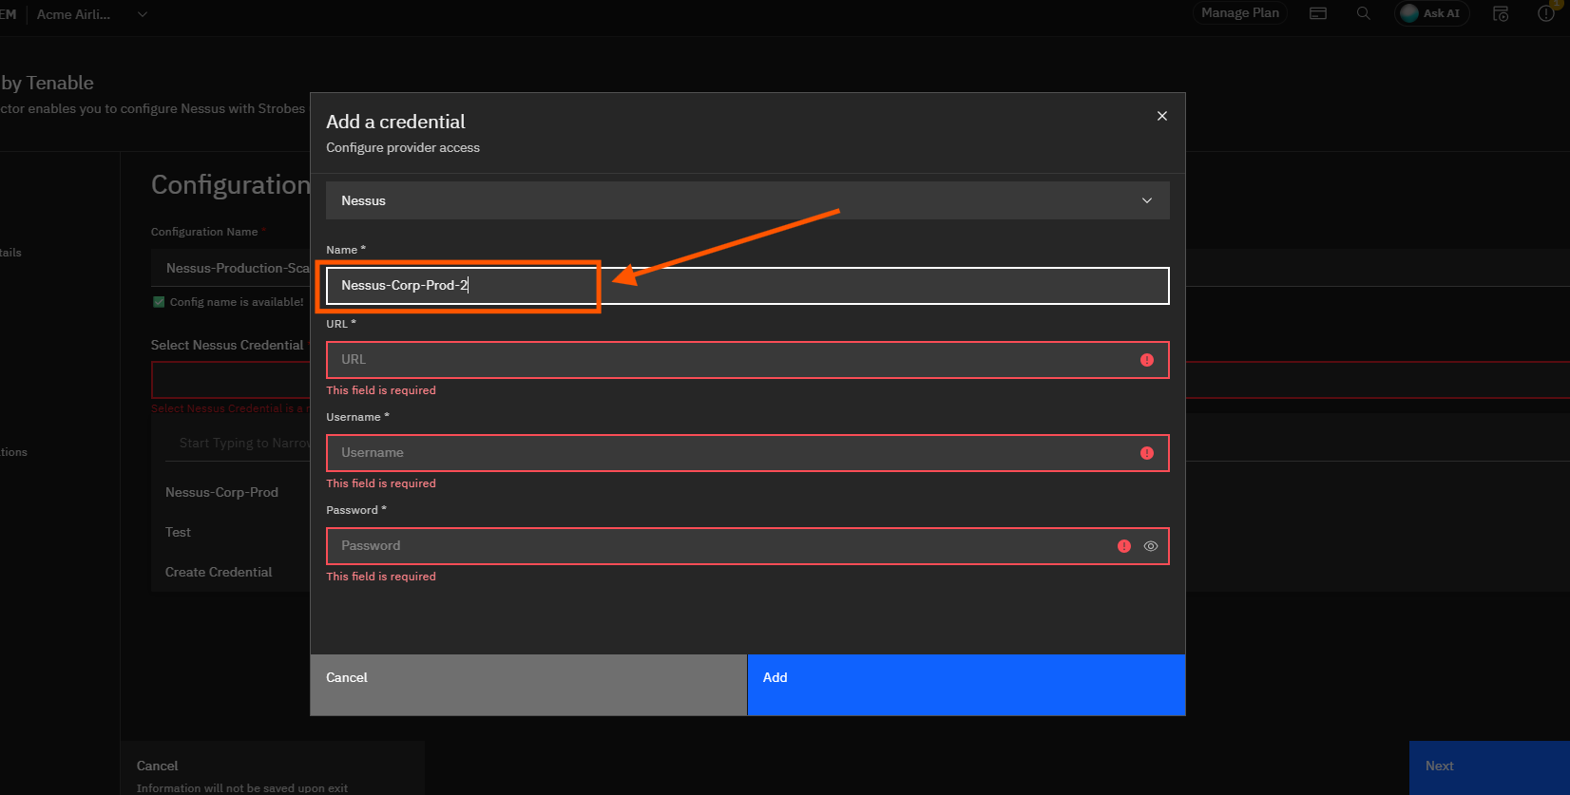Image resolution: width=1570 pixels, height=795 pixels.
Task: Click the Manage Plan button
Action: point(1239,13)
